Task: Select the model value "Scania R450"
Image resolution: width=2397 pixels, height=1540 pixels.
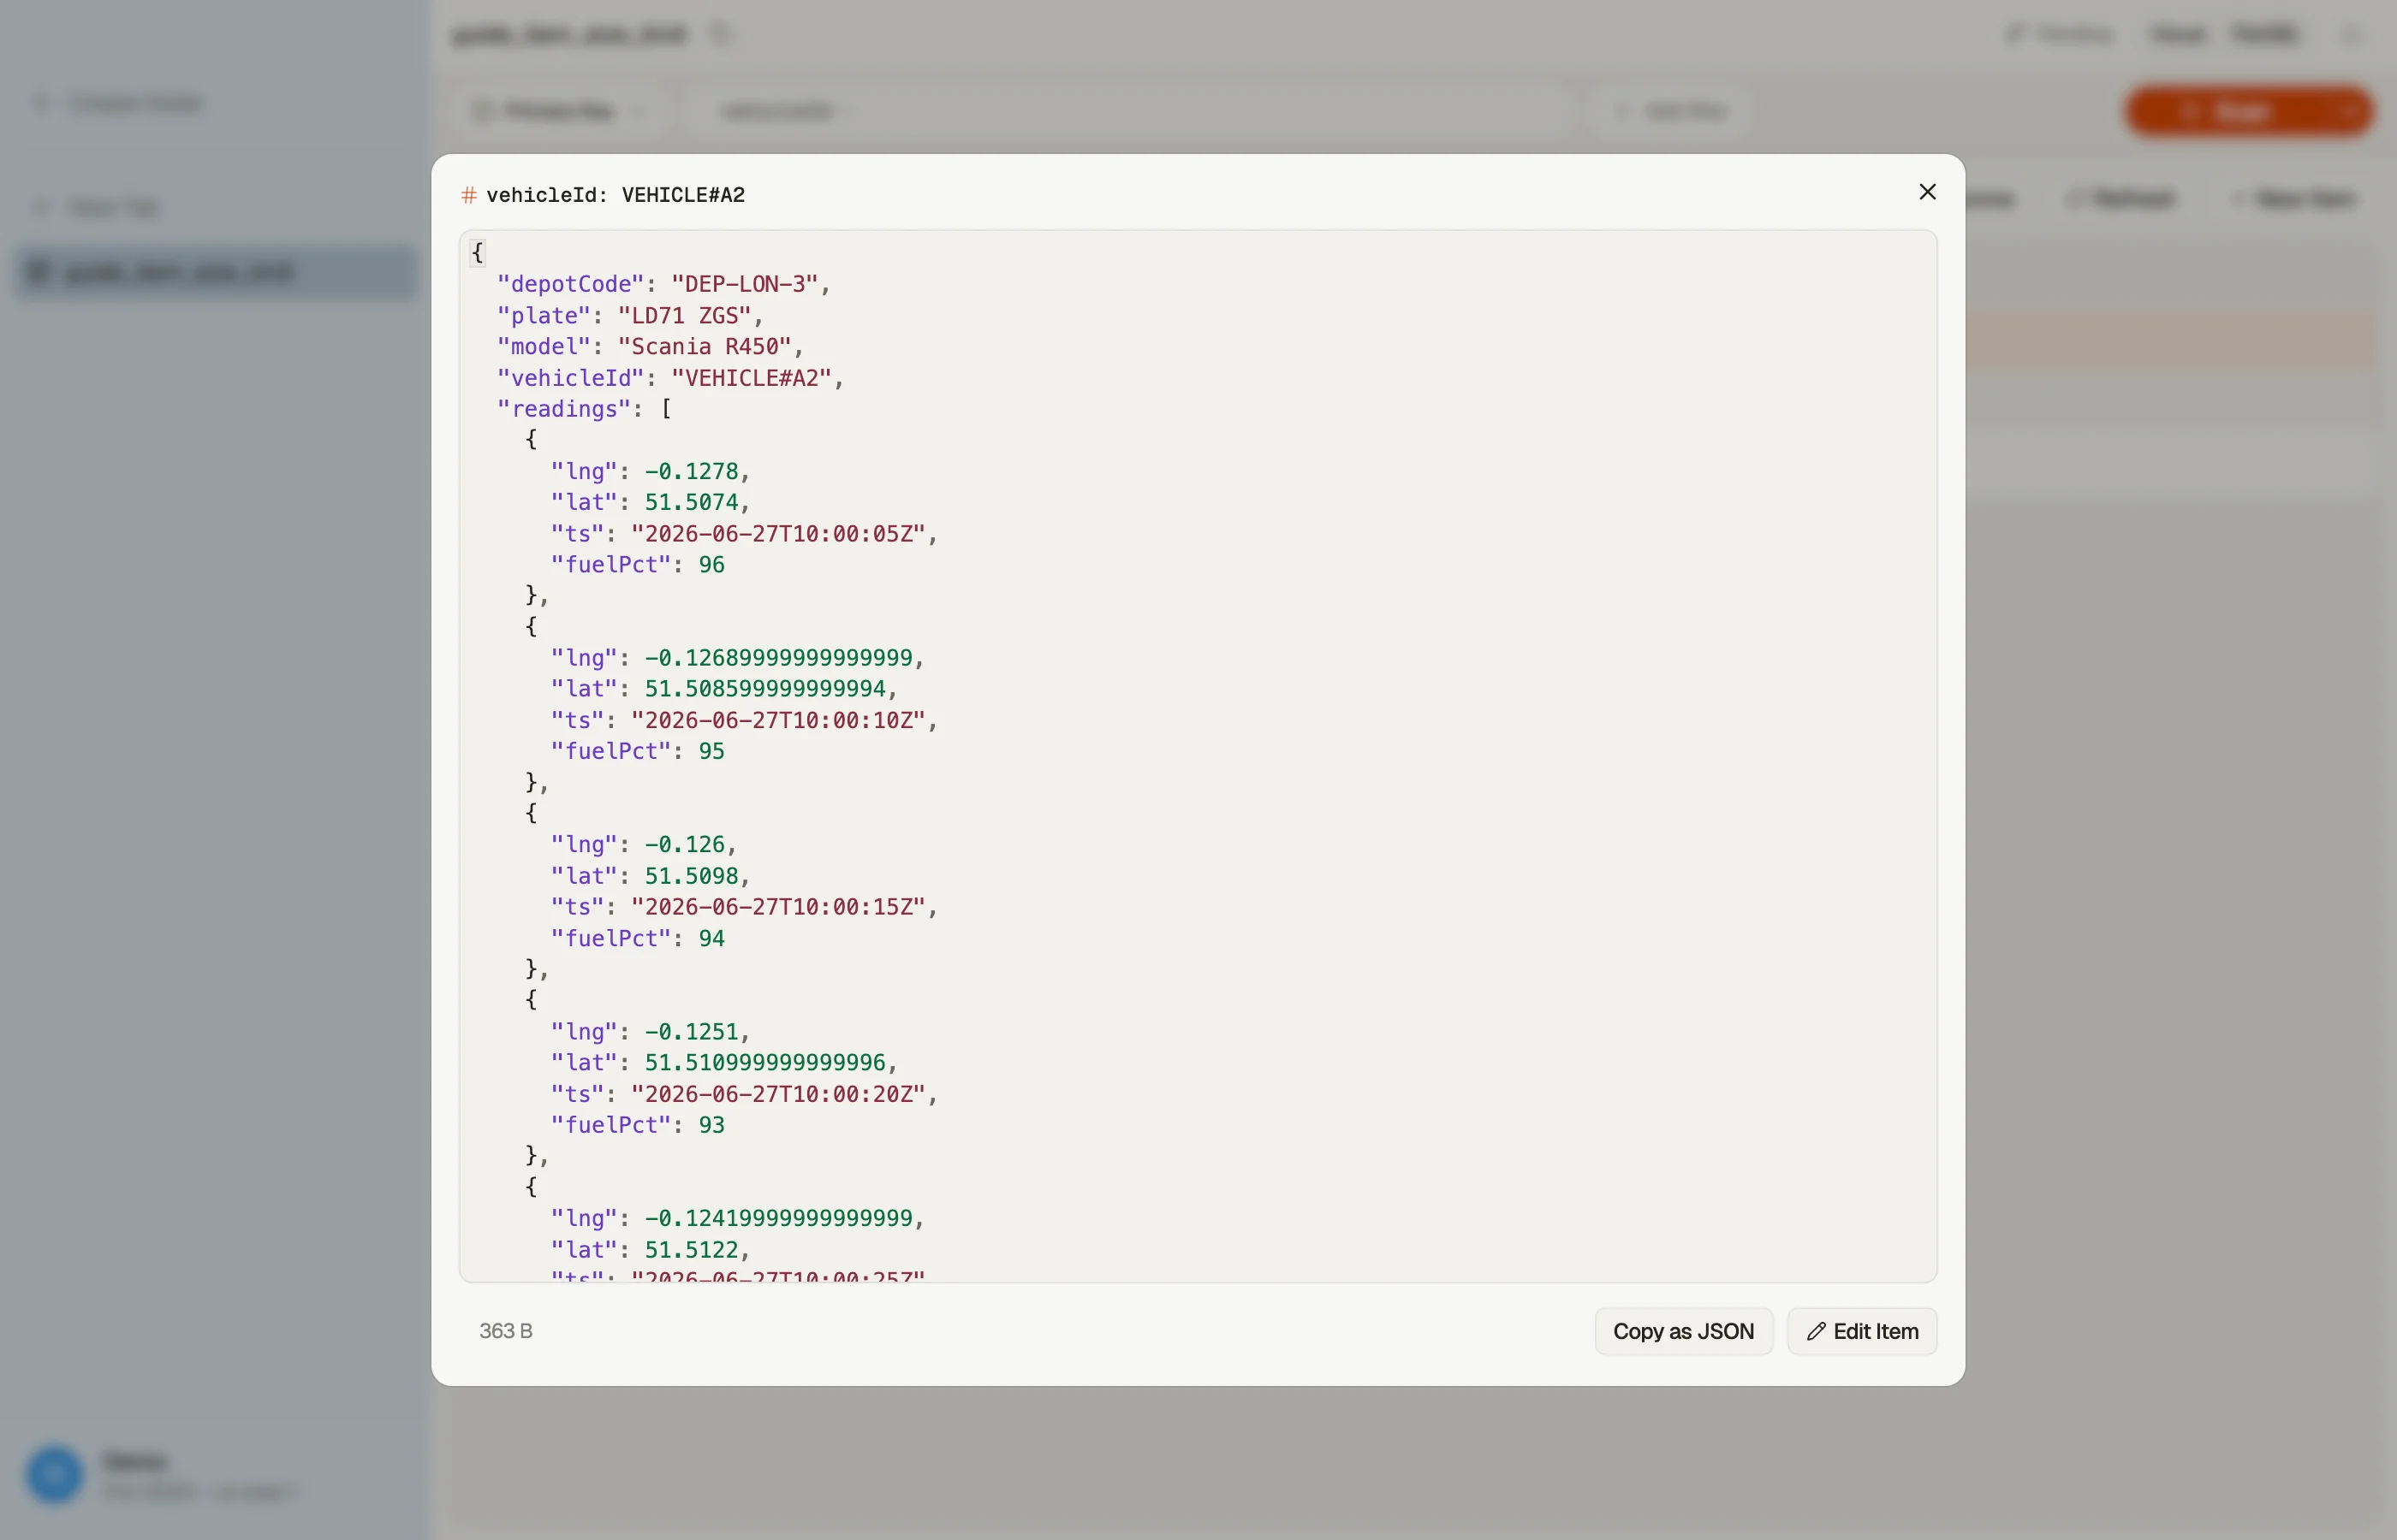Action: coord(705,347)
